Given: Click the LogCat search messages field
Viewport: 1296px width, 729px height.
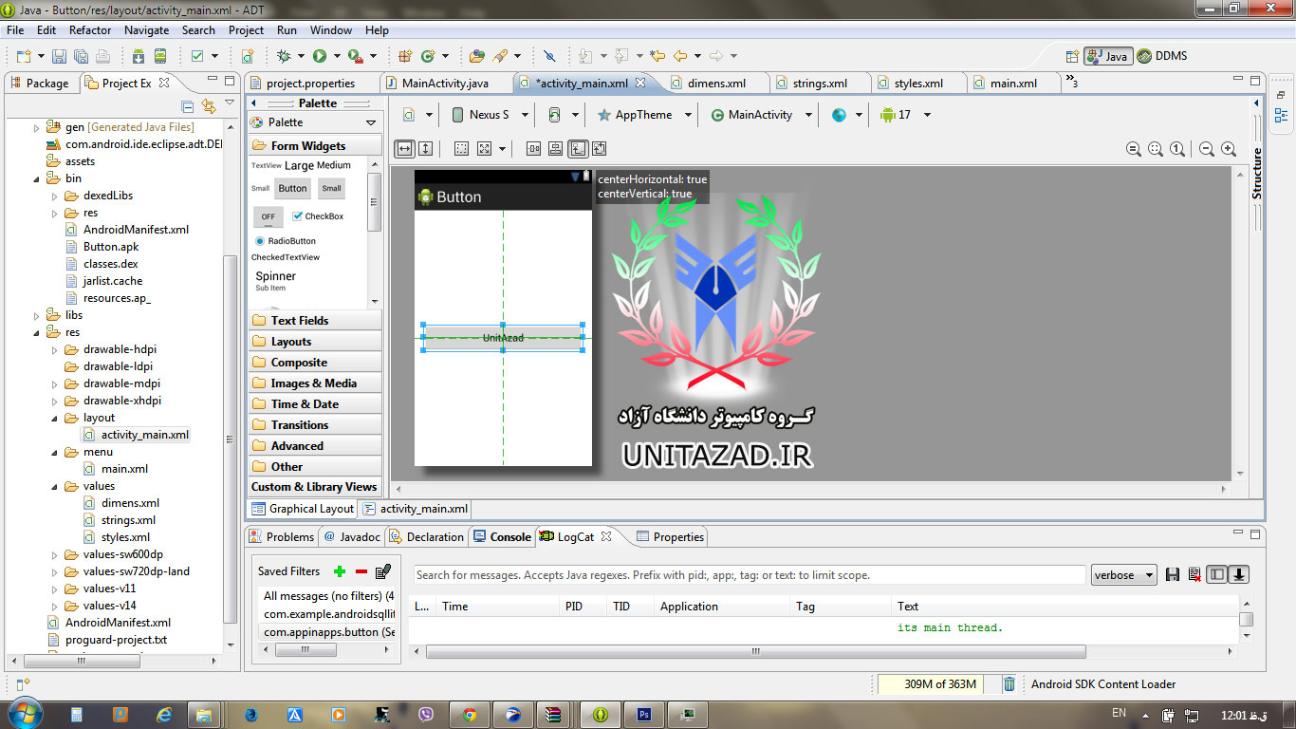Looking at the screenshot, I should (750, 574).
